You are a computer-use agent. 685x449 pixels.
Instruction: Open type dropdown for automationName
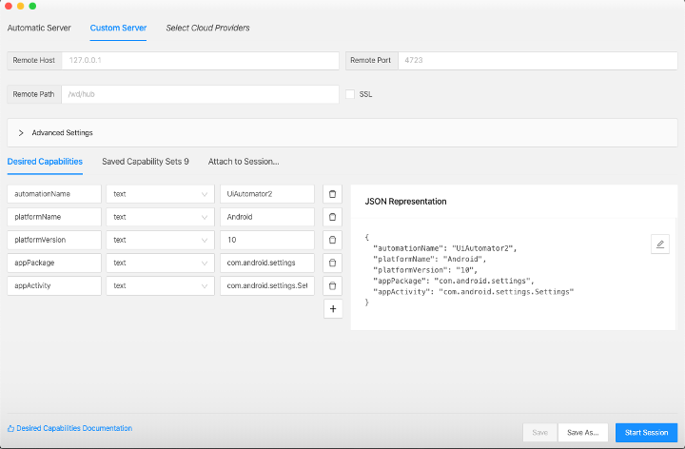tap(161, 194)
